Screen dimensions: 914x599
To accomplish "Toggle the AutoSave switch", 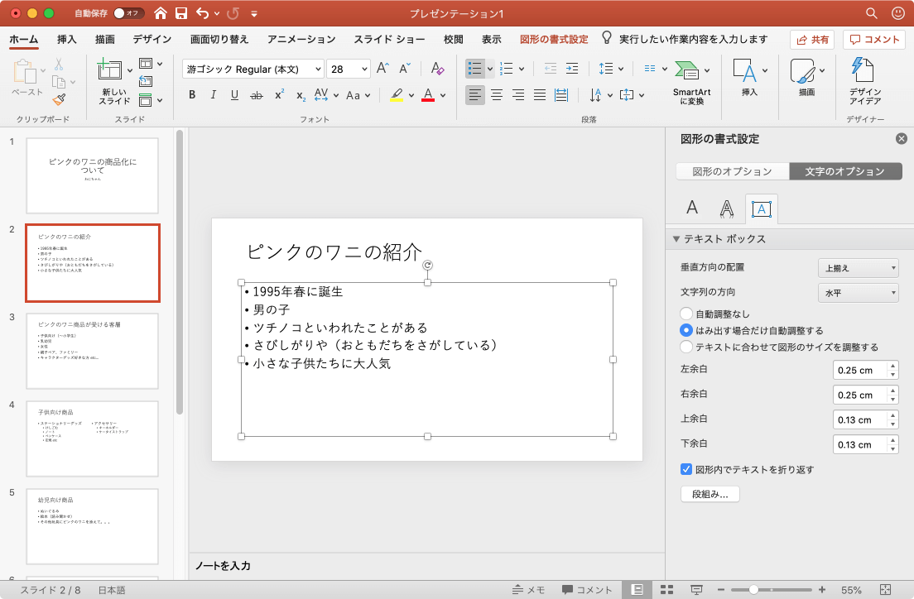I will click(x=129, y=14).
